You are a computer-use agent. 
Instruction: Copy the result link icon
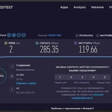point(9,35)
